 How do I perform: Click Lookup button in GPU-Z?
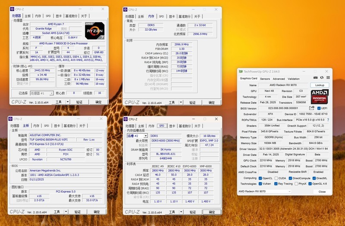click(320, 85)
